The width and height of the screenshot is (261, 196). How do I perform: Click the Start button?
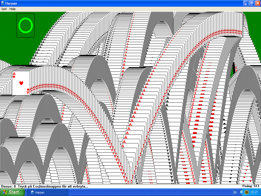tap(11, 192)
